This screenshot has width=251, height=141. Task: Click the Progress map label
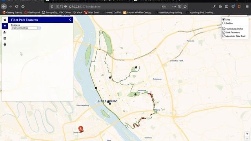pos(157,79)
